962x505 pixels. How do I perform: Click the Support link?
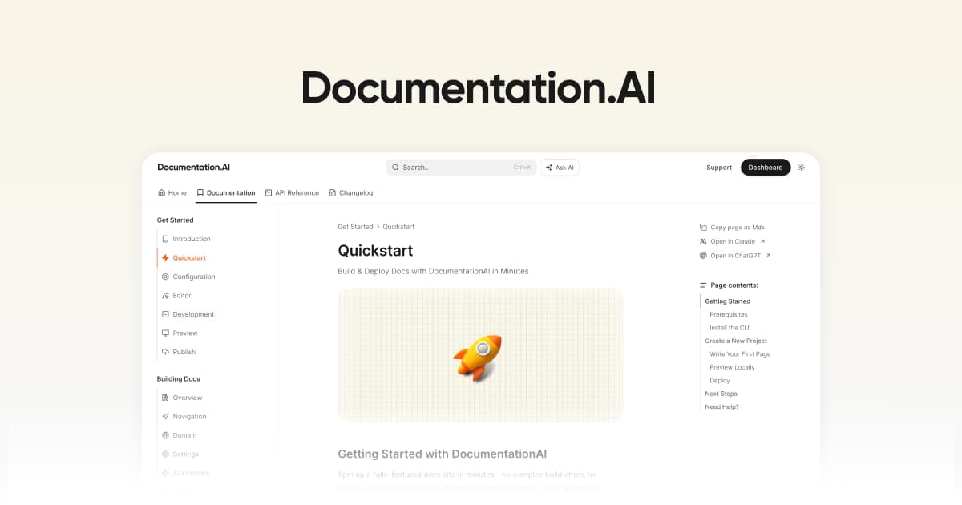click(718, 168)
